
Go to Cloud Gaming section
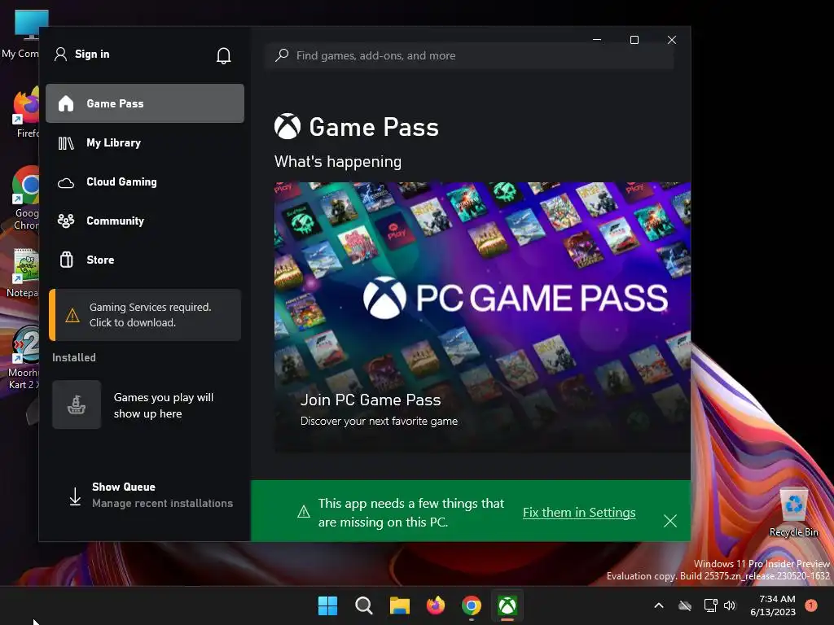point(145,181)
